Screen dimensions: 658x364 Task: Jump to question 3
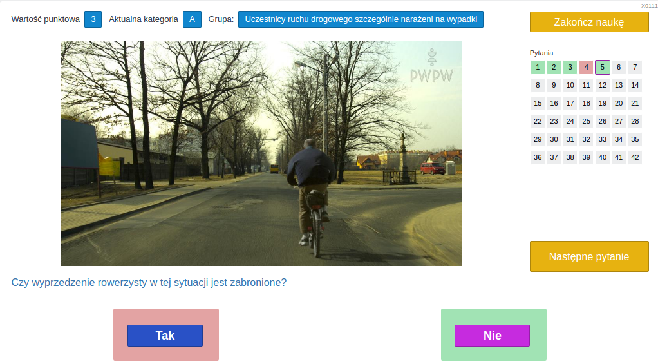pos(570,67)
